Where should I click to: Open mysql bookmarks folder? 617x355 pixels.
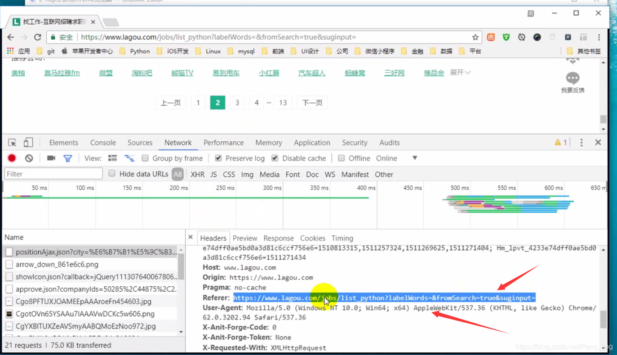click(241, 51)
